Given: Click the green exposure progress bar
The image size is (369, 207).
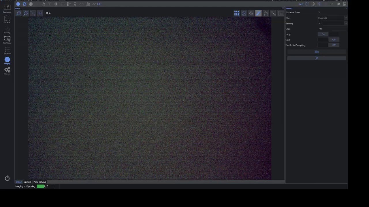Looking at the screenshot, I should pyautogui.click(x=46, y=187).
